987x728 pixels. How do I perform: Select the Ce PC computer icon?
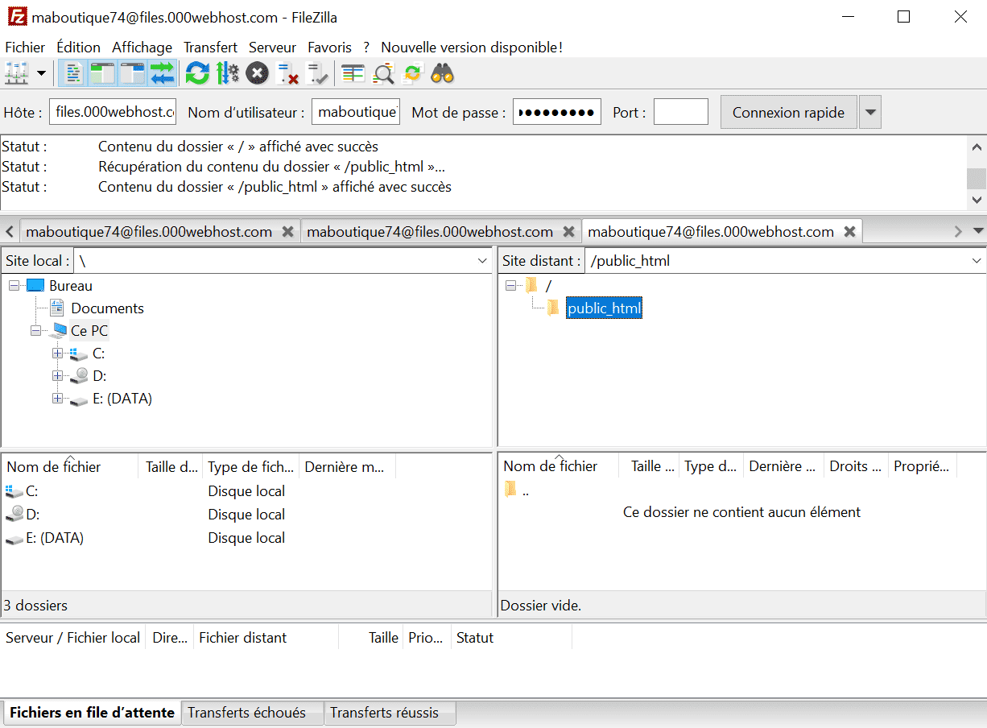[58, 331]
